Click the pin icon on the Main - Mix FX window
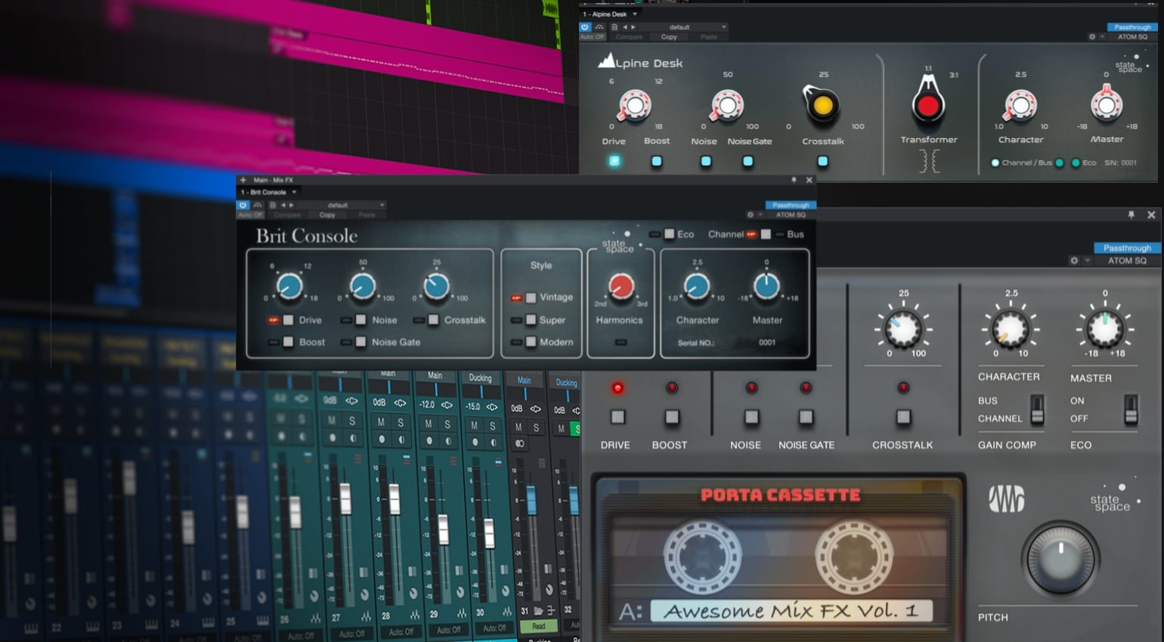The width and height of the screenshot is (1164, 642). (794, 181)
